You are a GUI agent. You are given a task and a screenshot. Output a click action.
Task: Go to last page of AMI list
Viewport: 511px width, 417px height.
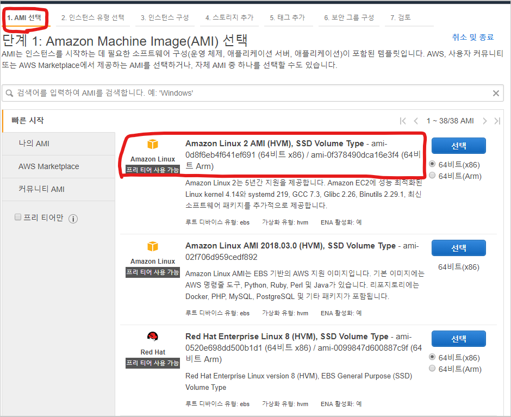(x=497, y=121)
